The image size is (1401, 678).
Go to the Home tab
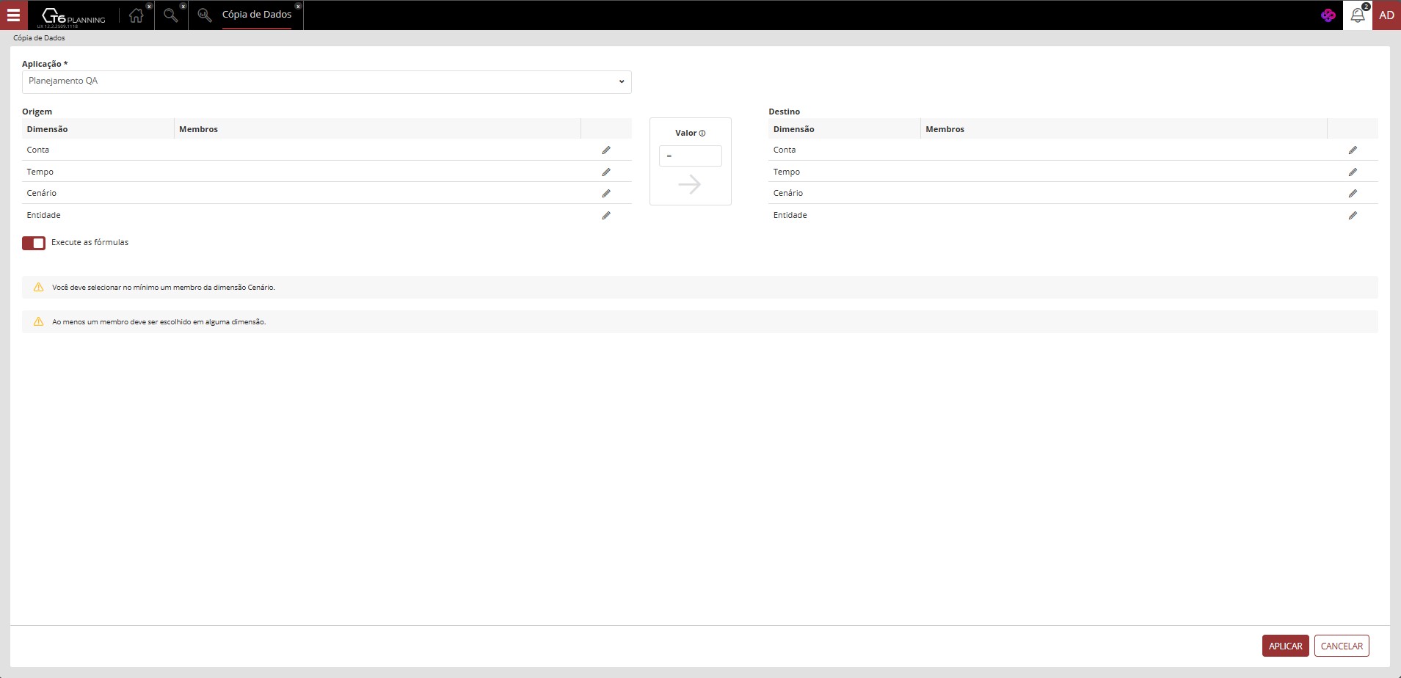coord(136,15)
